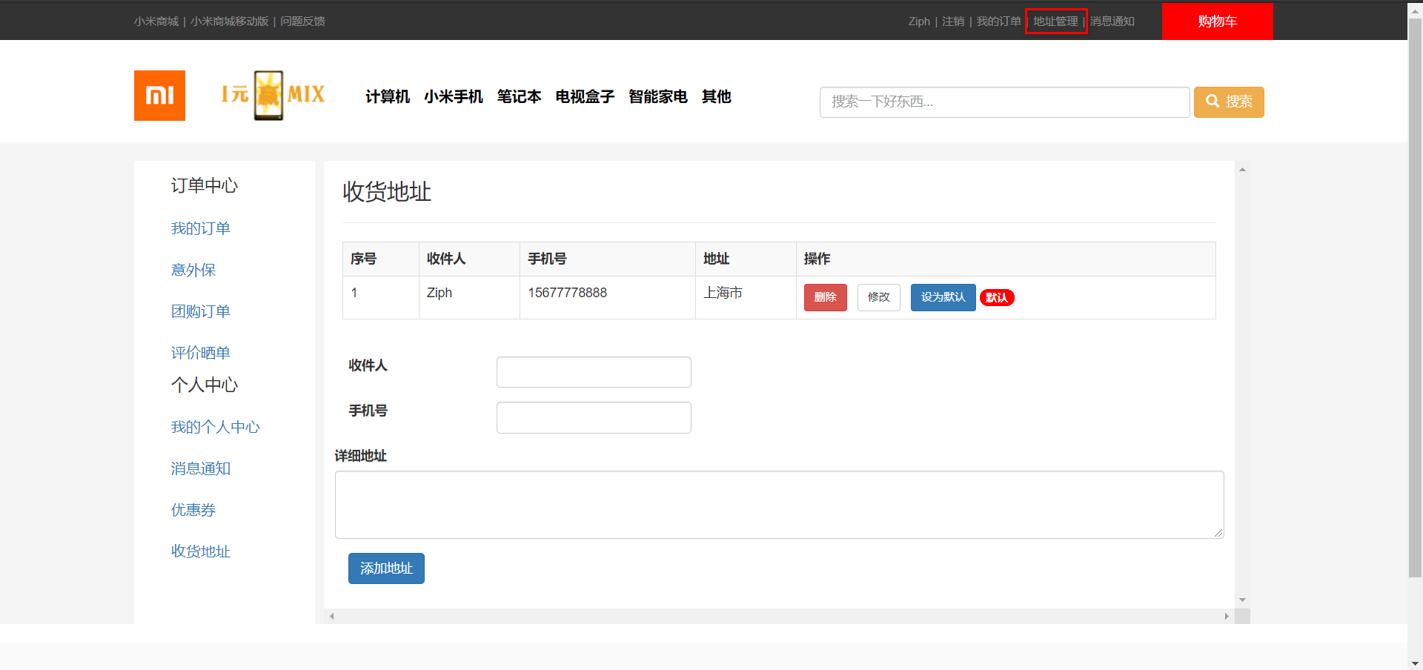Image resolution: width=1423 pixels, height=670 pixels.
Task: Log out via 注销 link
Action: (x=953, y=21)
